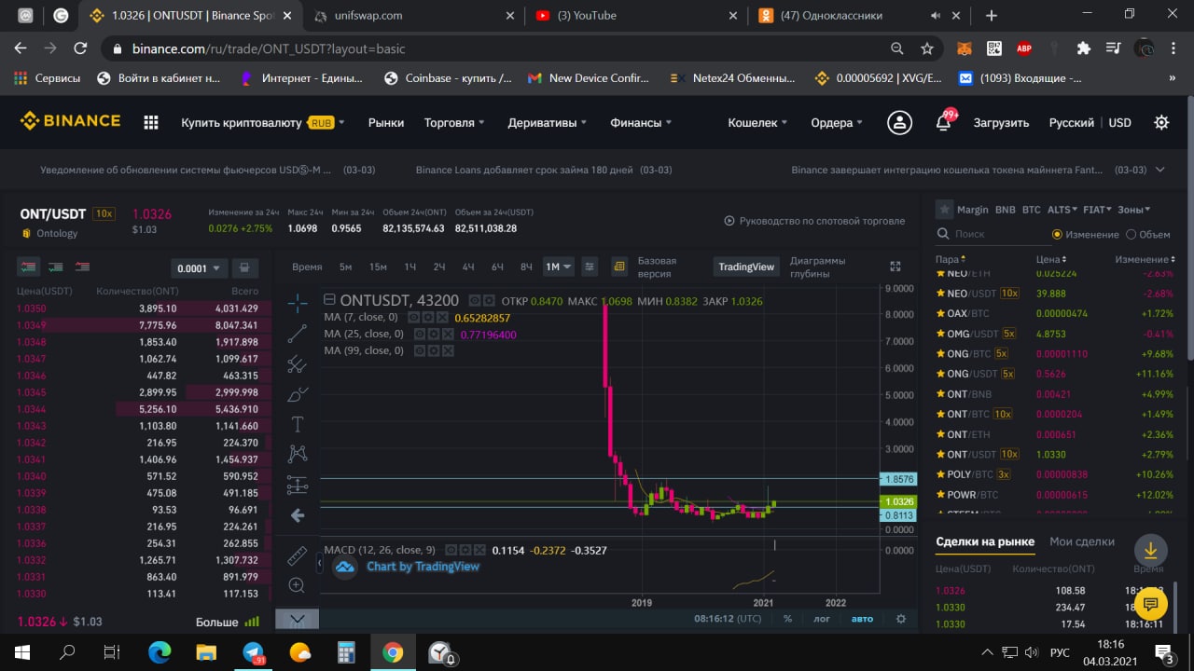Image resolution: width=1194 pixels, height=671 pixels.
Task: Toggle visibility of MA (25, close, 0)
Action: 420,334
